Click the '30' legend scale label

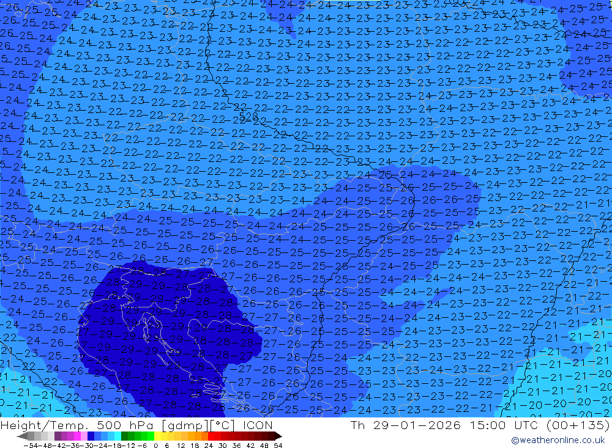point(223,446)
